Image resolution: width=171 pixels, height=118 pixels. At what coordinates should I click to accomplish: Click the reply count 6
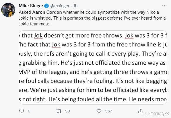(x=29, y=111)
